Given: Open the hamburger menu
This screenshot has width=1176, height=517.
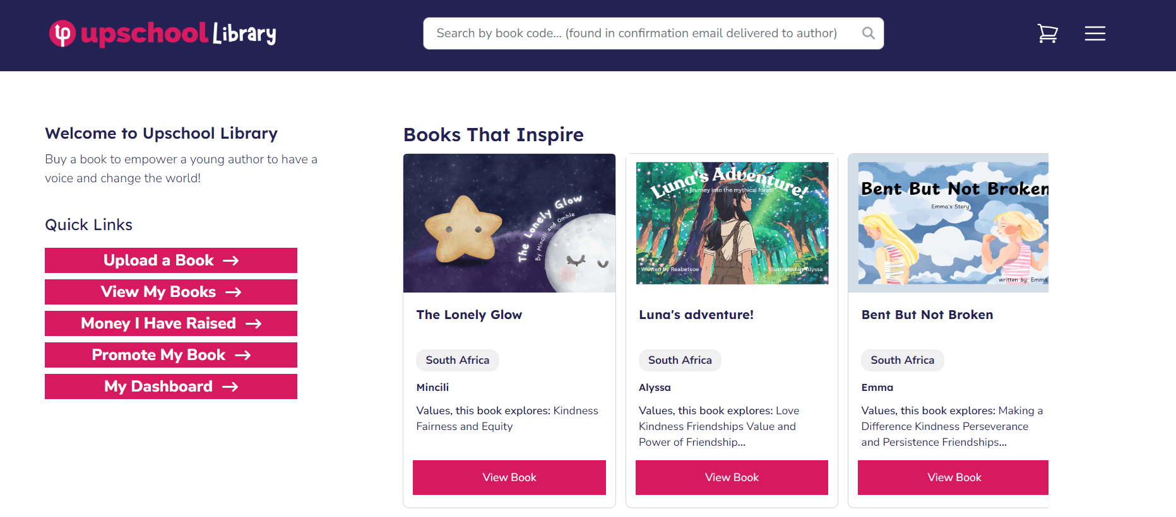Looking at the screenshot, I should tap(1095, 33).
